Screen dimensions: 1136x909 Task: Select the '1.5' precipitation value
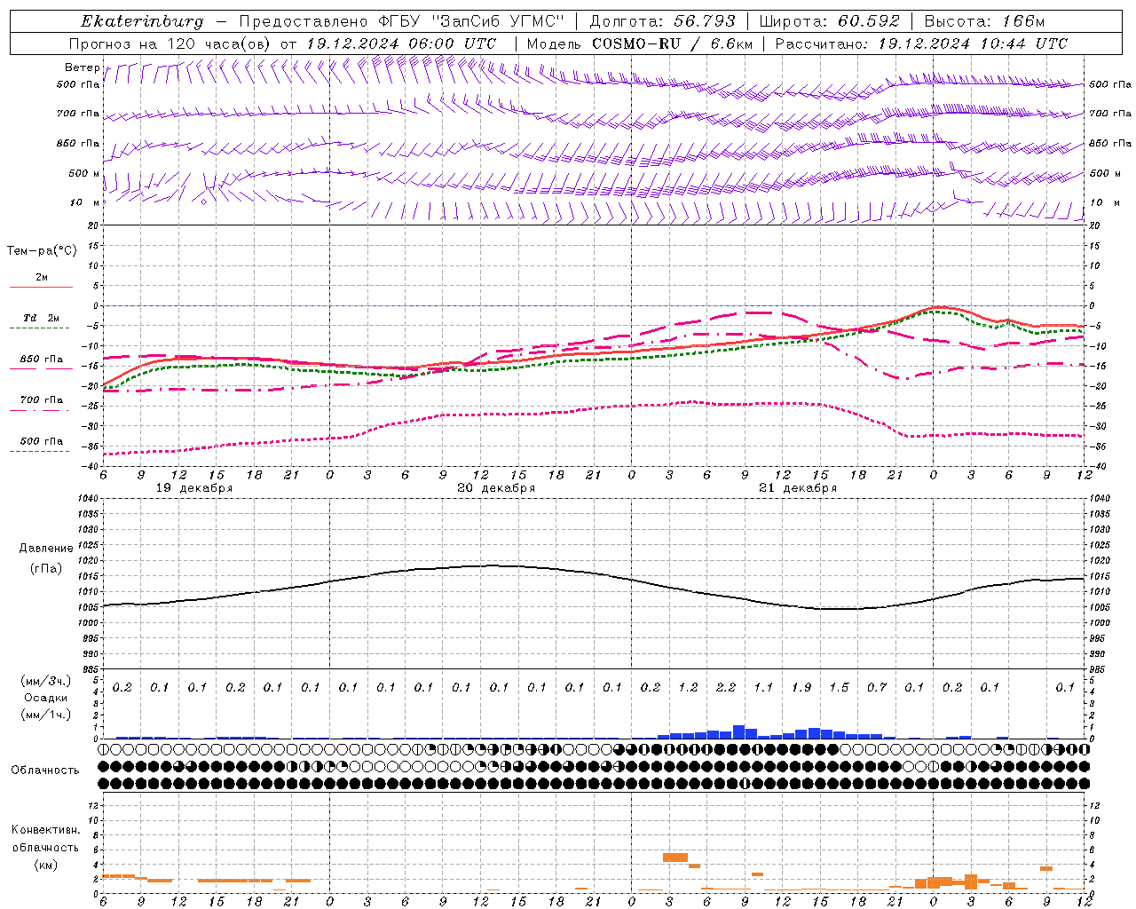(839, 687)
